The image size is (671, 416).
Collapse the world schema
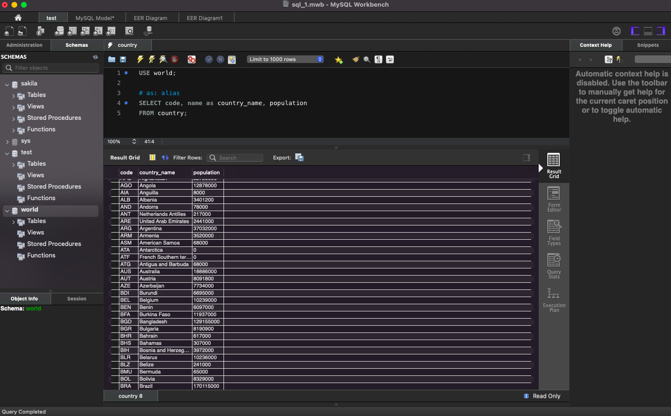coord(7,211)
